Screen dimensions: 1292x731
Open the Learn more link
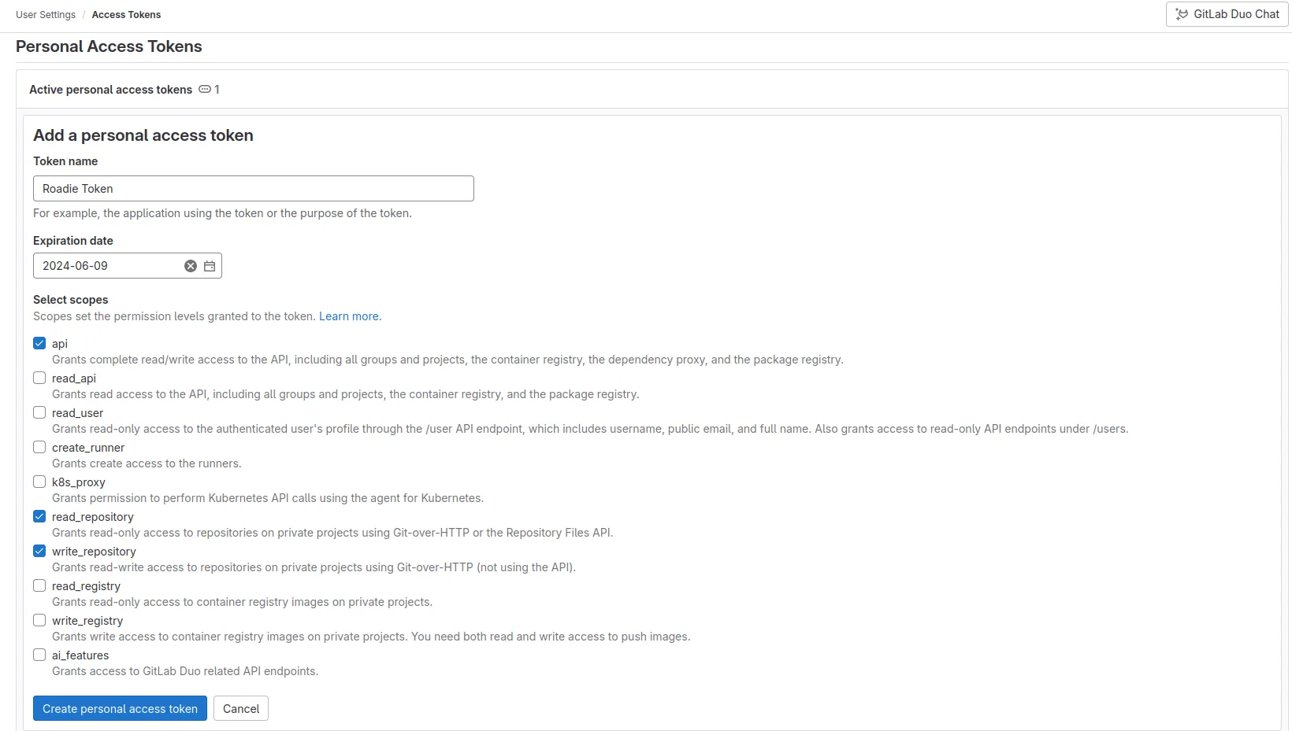point(349,316)
